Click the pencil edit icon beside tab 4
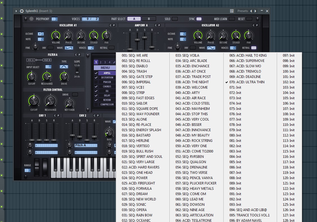Viewport: 317px width, 222px height. pos(114,62)
